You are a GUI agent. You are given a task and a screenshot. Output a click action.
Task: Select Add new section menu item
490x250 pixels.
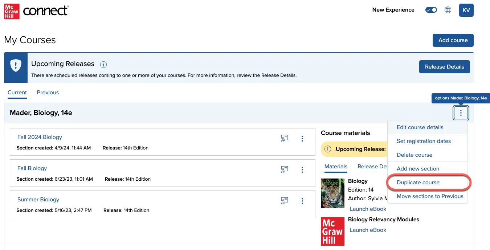[428, 169]
